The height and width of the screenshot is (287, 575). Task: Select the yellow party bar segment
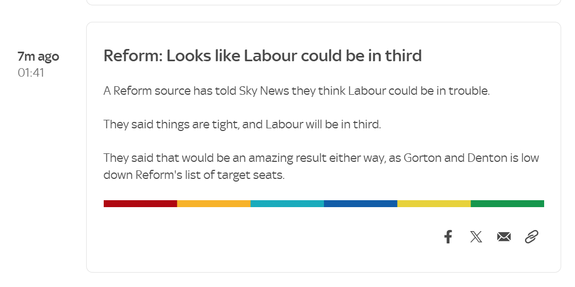434,203
